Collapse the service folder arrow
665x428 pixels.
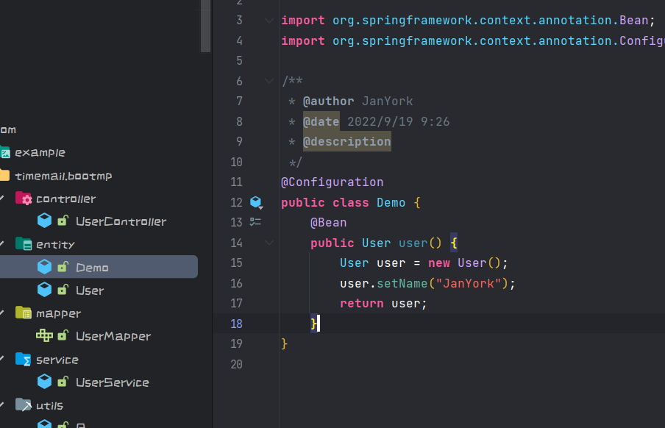click(2, 360)
